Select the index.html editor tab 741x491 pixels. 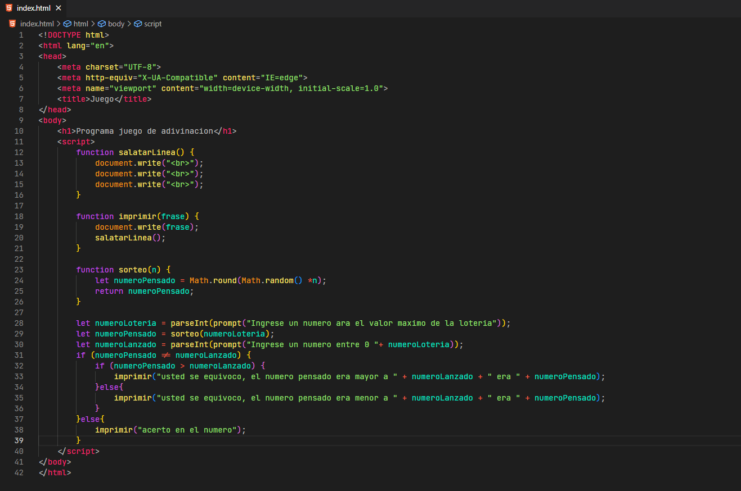point(33,8)
